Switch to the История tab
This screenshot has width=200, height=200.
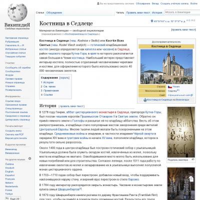click(157, 12)
